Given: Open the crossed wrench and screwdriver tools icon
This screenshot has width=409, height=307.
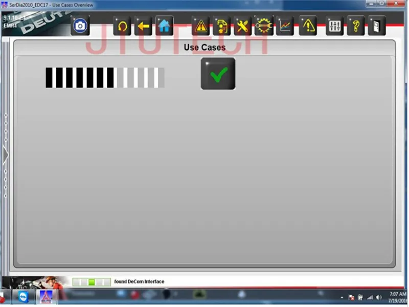Looking at the screenshot, I should 242,26.
